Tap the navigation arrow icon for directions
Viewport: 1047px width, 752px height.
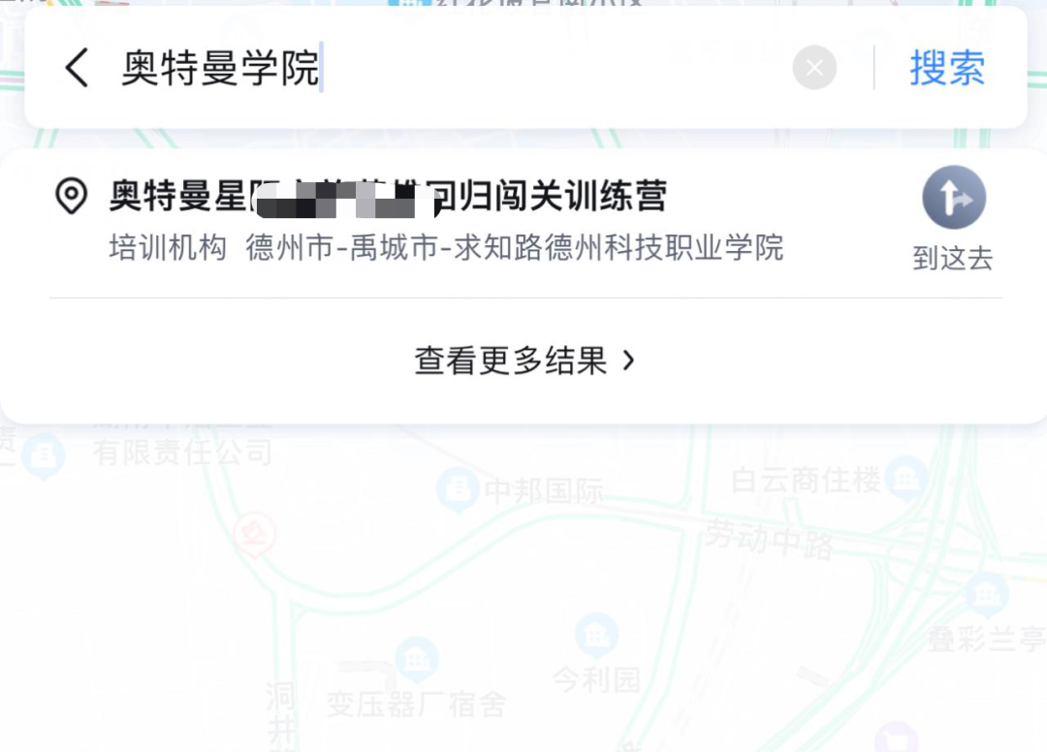[x=954, y=198]
